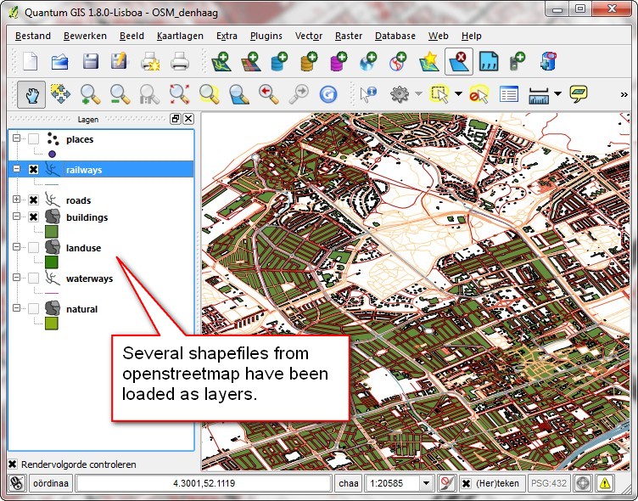
Task: Collapse the waterways layer tree node
Action: pyautogui.click(x=16, y=278)
